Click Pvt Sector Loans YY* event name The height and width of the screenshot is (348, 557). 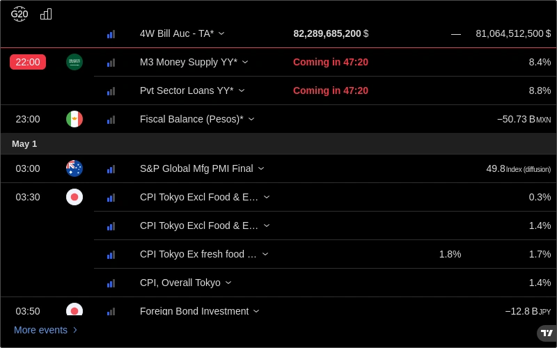pyautogui.click(x=187, y=90)
